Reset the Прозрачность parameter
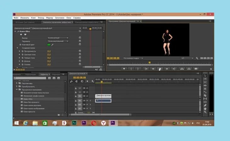The image size is (230, 141). 80,51
